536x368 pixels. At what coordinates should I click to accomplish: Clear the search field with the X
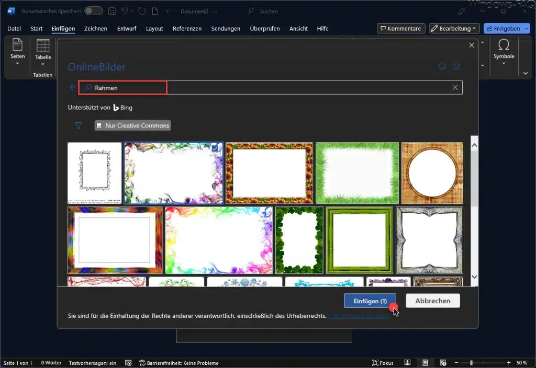coord(455,87)
